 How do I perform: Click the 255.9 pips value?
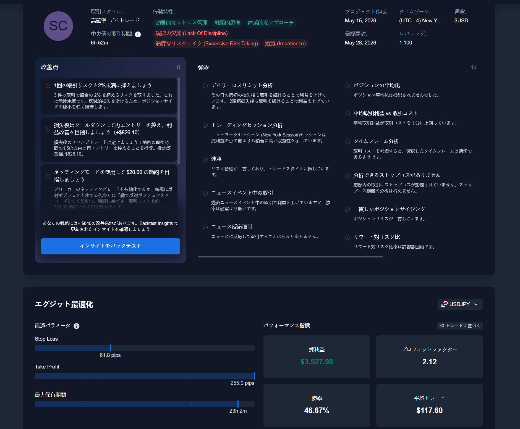pos(242,383)
